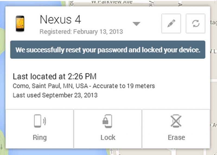The height and width of the screenshot is (155, 217).
Task: Click the padlock phone icon
Action: pos(108,121)
